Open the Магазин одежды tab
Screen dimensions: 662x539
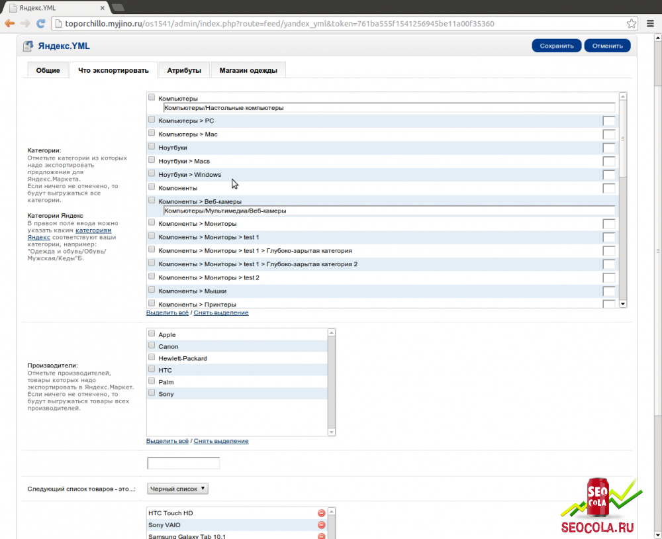[x=248, y=70]
